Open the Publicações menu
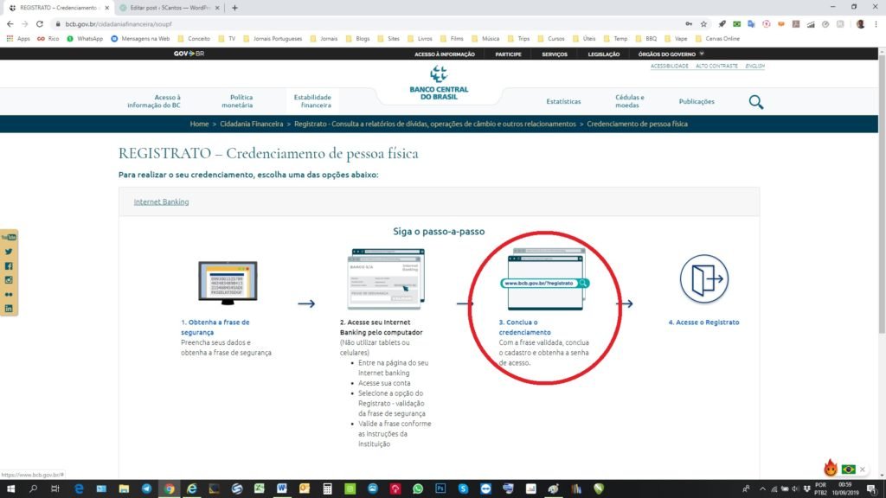Viewport: 886px width, 498px height. click(697, 102)
